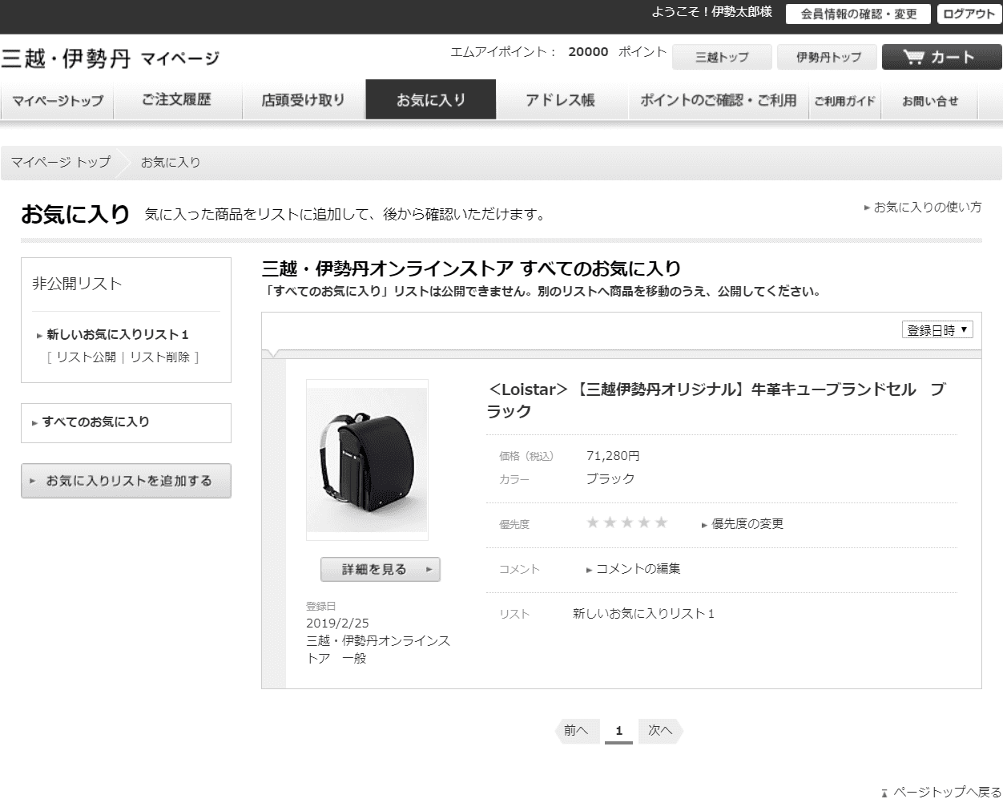
Task: Open アドレス帳 tab
Action: (x=560, y=100)
